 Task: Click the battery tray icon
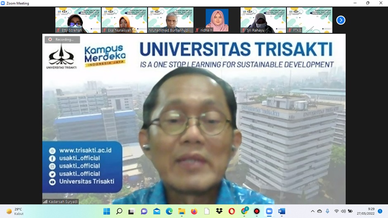tap(350, 211)
